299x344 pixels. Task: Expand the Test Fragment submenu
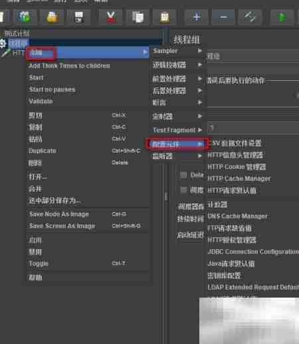pos(177,130)
